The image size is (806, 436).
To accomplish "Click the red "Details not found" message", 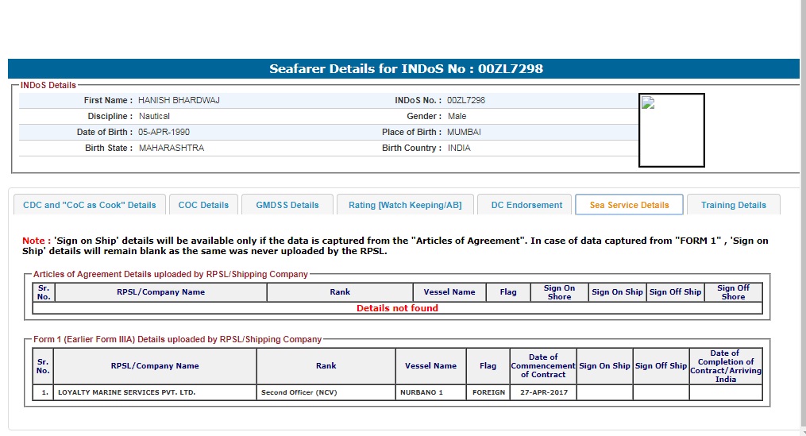I will click(x=397, y=308).
